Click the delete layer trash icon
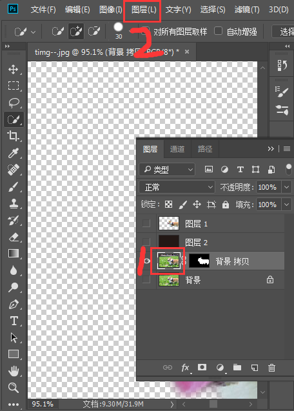294x411 pixels. (271, 368)
